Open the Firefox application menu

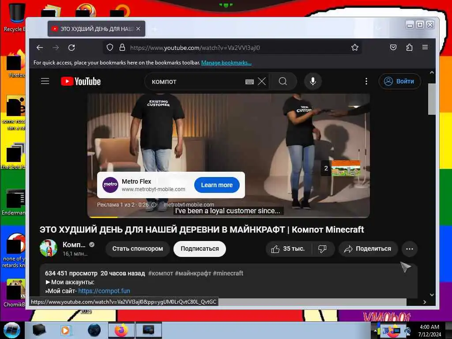[425, 47]
